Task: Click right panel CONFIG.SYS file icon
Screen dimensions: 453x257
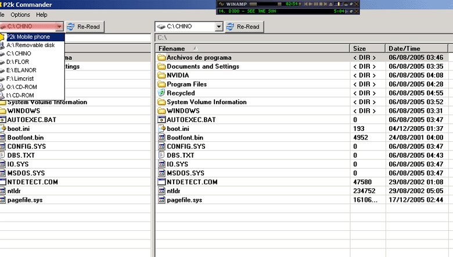Action: point(161,147)
